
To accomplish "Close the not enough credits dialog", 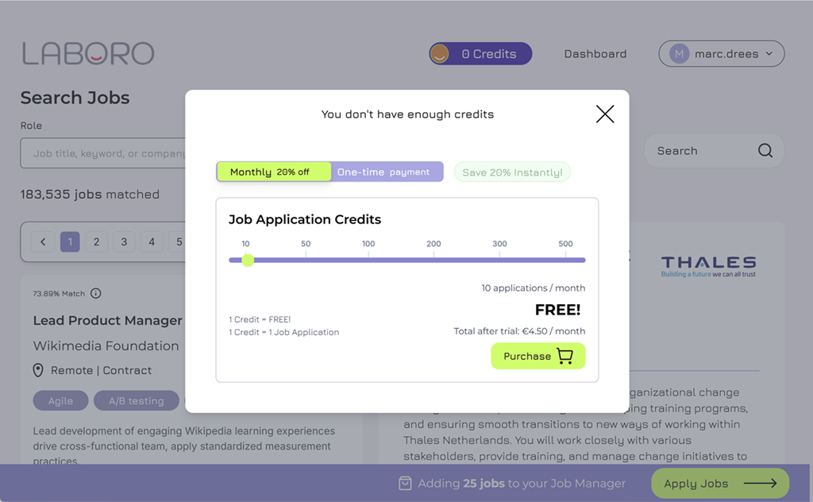I will click(605, 114).
